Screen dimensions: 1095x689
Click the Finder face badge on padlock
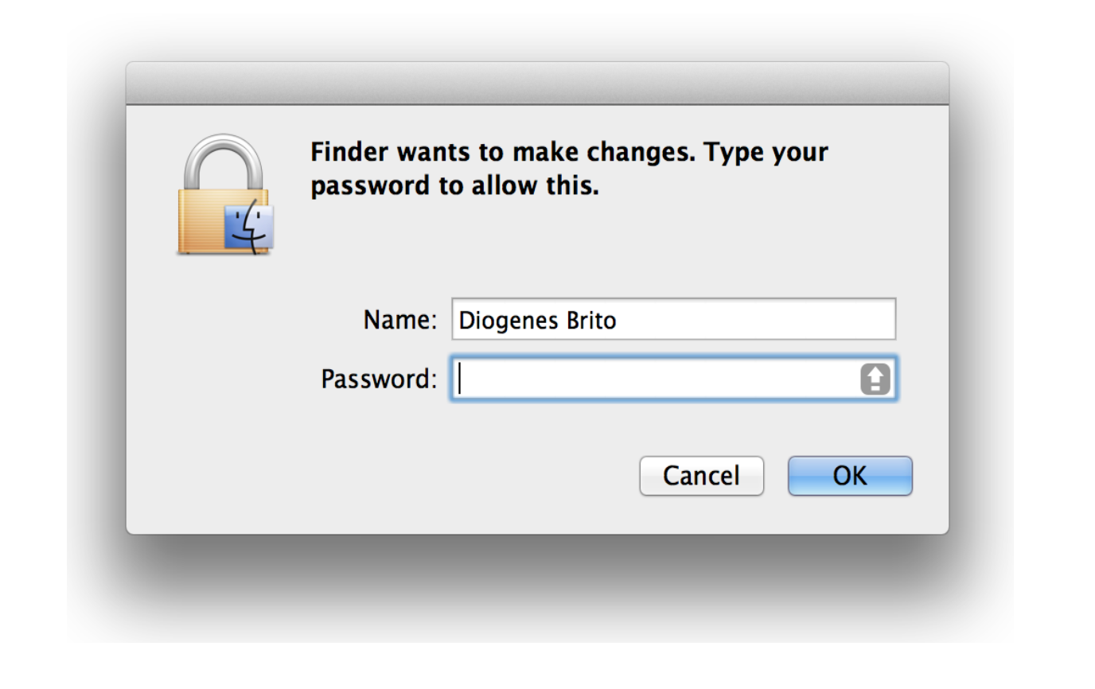[x=249, y=228]
